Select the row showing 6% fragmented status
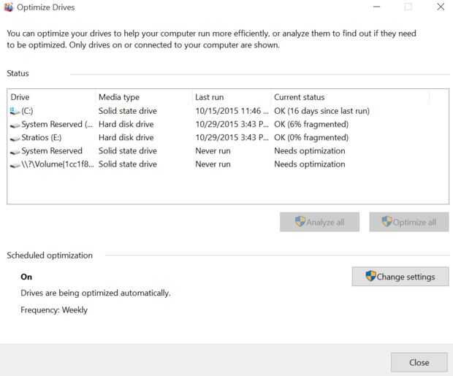The width and height of the screenshot is (453, 376). pyautogui.click(x=311, y=125)
